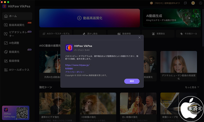This screenshot has height=122, width=204.
Task: Open the AI動画生成 banner
Action: point(171,18)
